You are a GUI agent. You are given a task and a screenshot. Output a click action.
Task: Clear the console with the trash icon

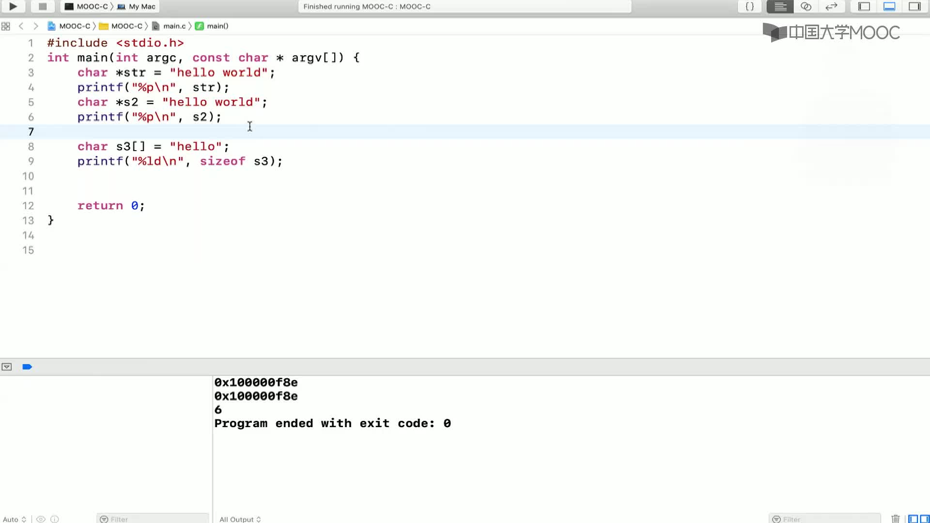pos(896,519)
